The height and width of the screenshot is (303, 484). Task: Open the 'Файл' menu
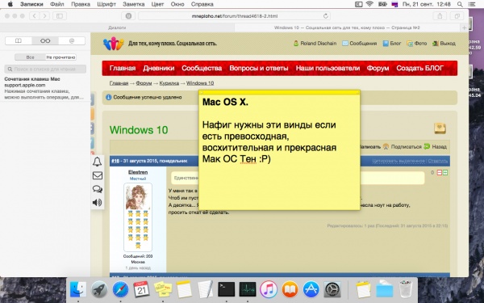(x=56, y=4)
